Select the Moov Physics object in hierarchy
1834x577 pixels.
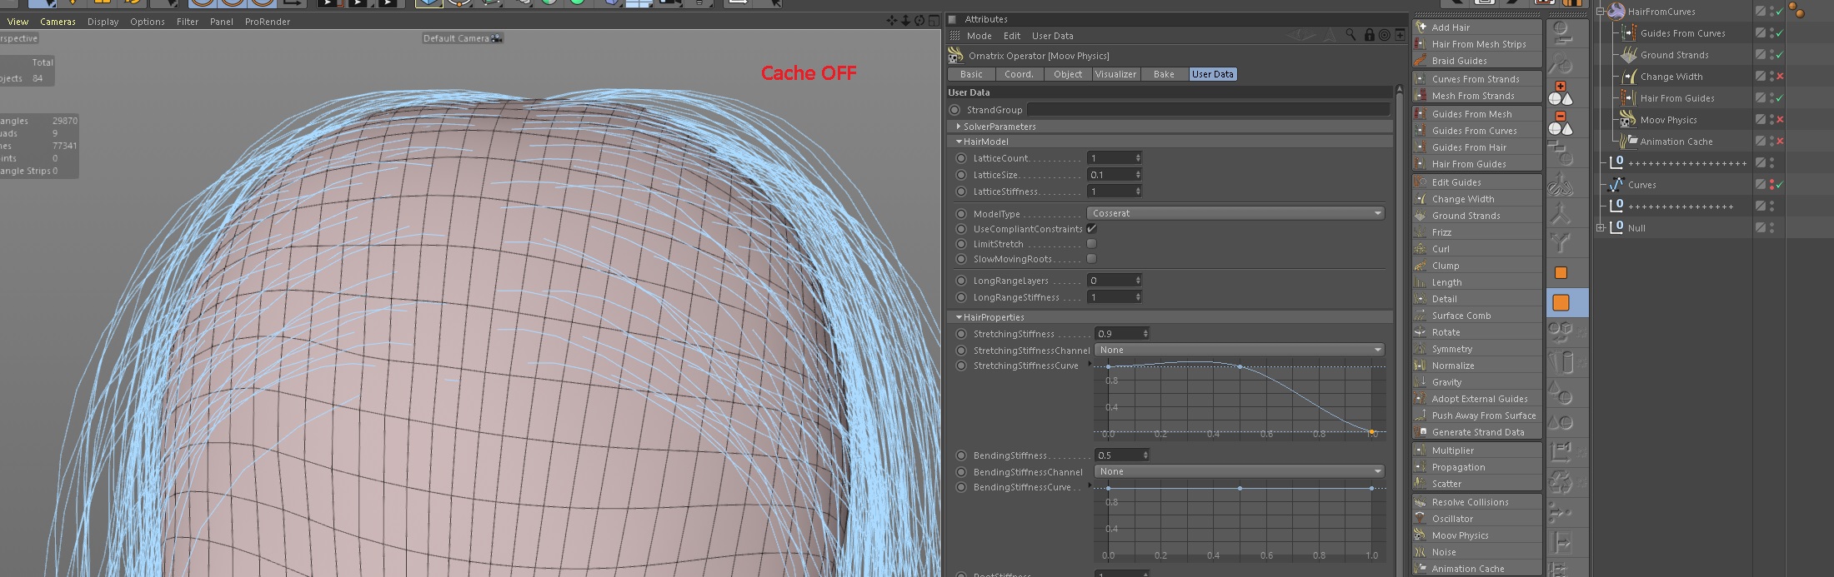coord(1668,120)
